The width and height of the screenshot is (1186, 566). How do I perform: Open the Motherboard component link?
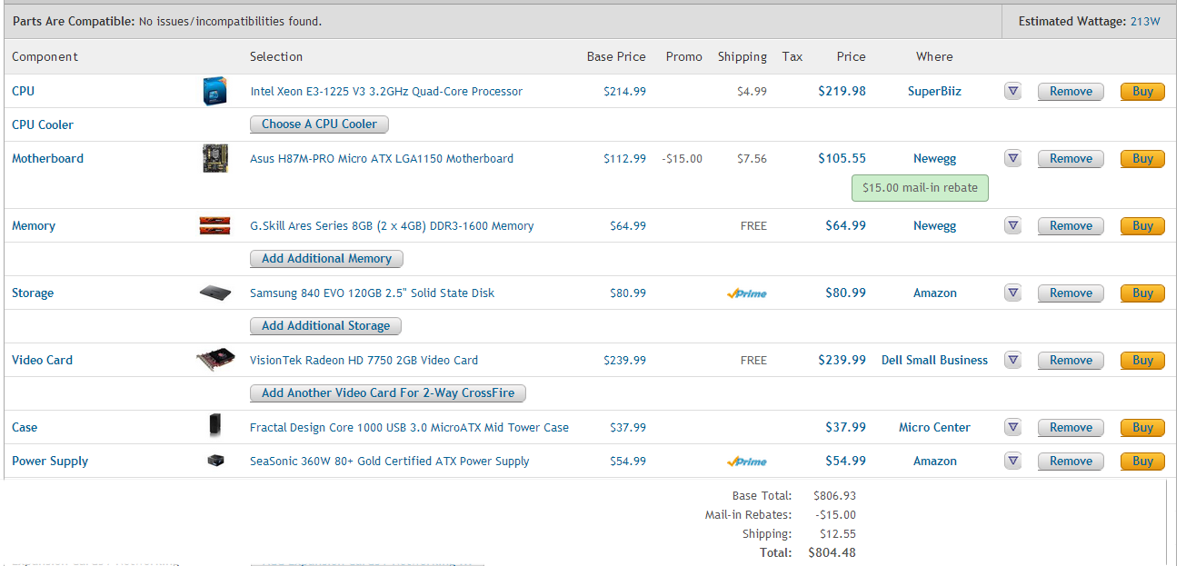(47, 158)
